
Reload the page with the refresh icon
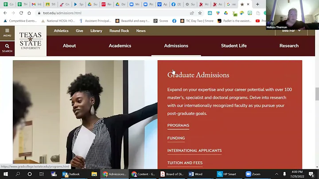tap(21, 13)
